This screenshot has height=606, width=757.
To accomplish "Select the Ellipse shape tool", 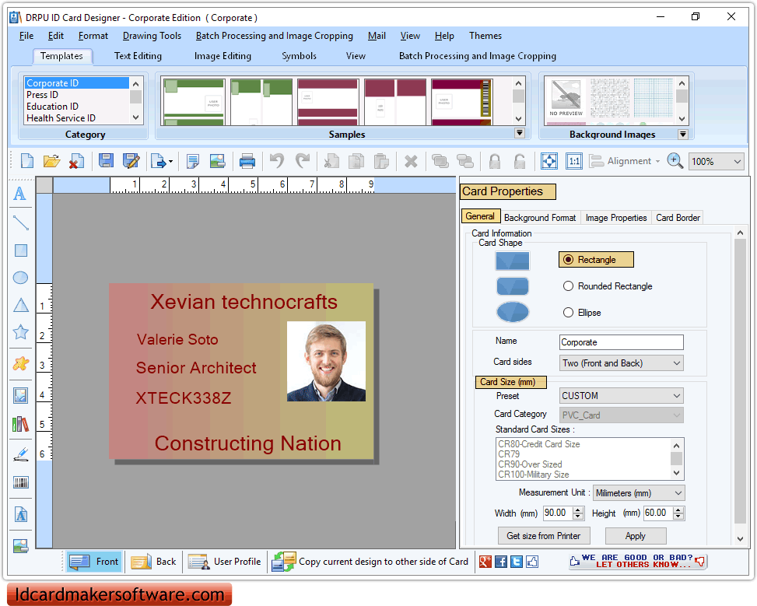I will click(x=20, y=278).
